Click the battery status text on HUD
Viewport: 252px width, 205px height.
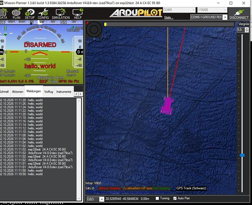coord(17,82)
